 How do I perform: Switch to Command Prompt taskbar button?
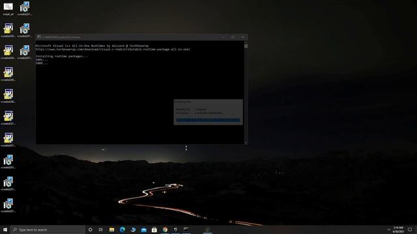tap(186, 229)
